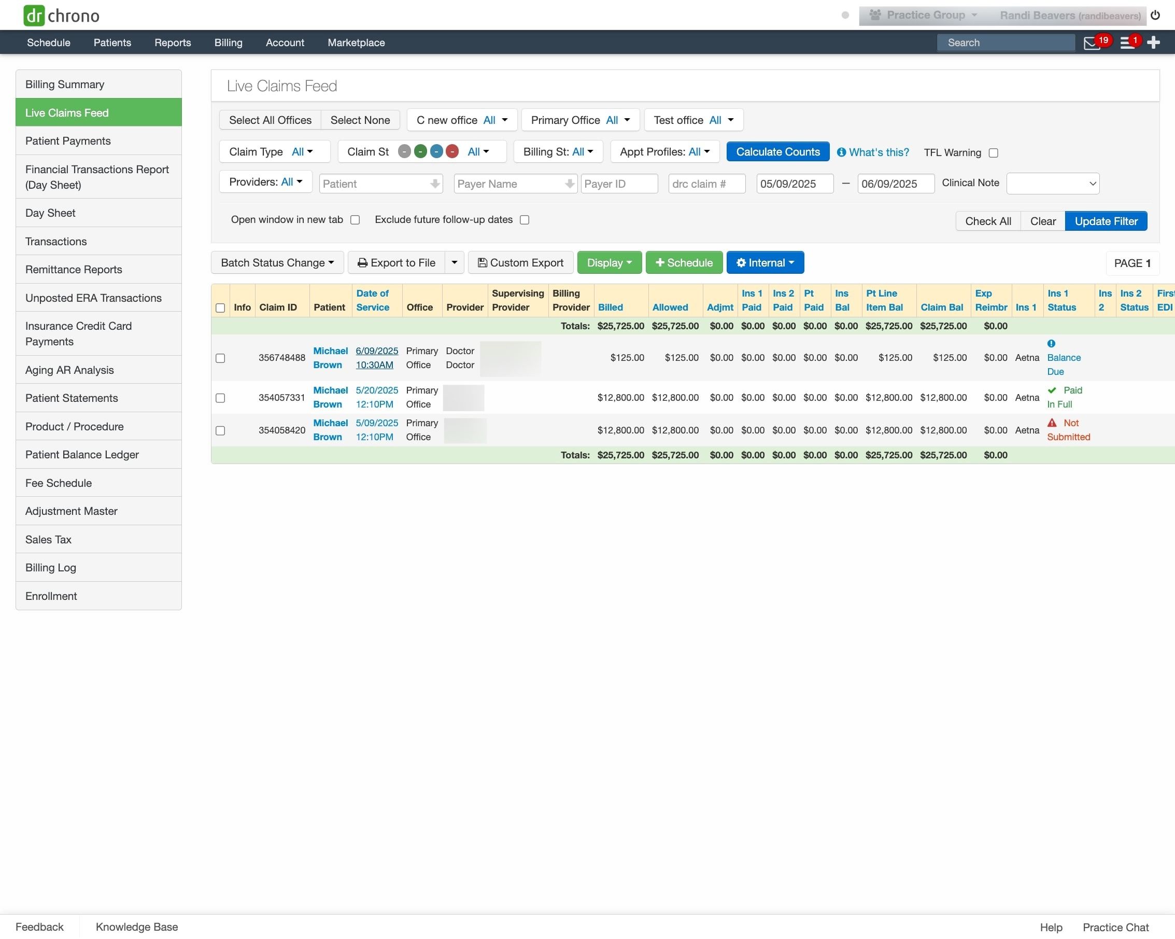
Task: Click the Balance Due info icon
Action: tap(1051, 344)
